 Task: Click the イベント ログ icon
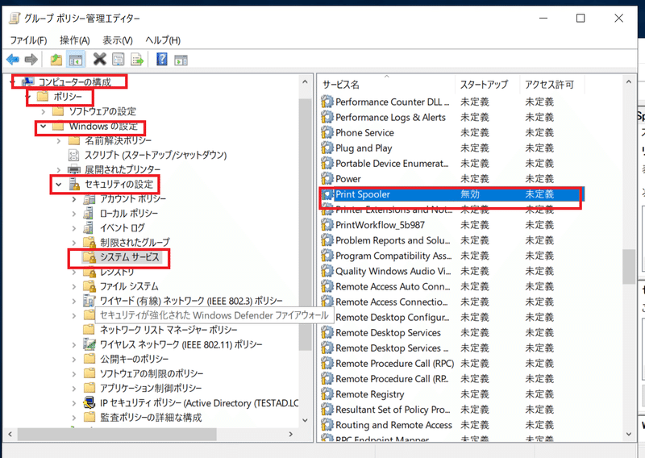tap(89, 227)
